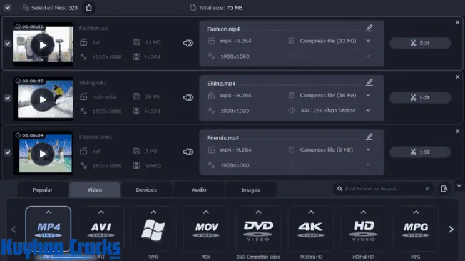Click the Find format or device search field
The width and height of the screenshot is (465, 261).
pyautogui.click(x=383, y=189)
